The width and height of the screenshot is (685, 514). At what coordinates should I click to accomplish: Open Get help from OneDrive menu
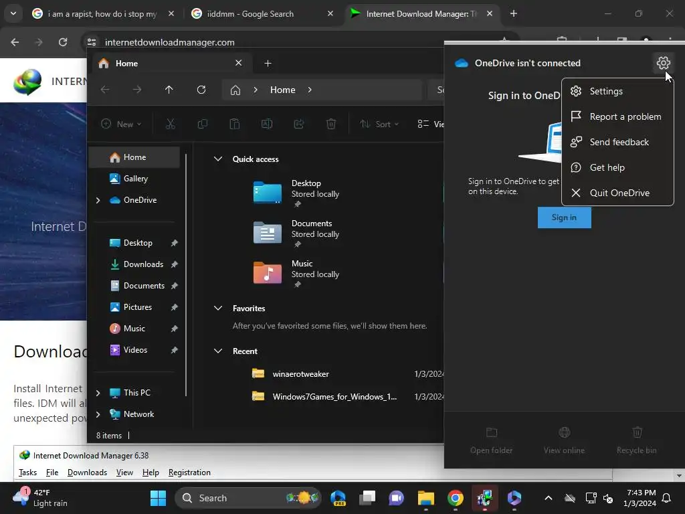click(617, 167)
